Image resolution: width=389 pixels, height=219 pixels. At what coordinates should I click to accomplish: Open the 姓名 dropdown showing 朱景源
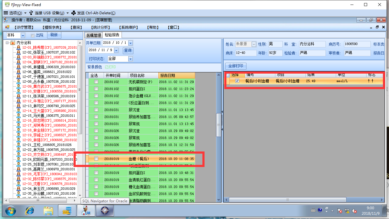click(x=254, y=44)
